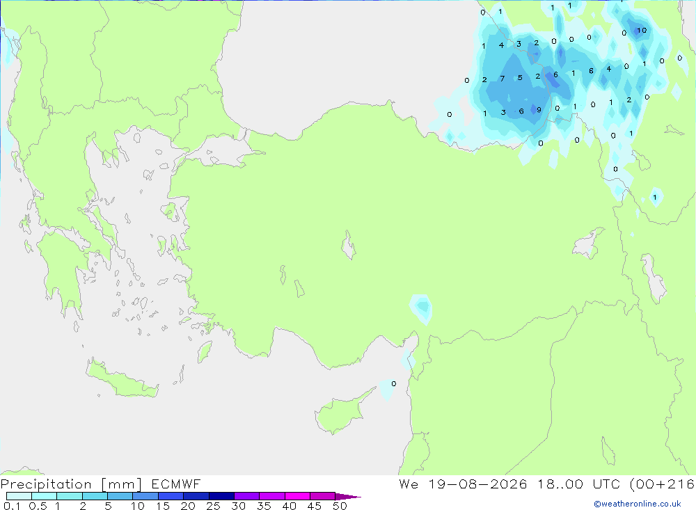
Task: Click the '0' value northeast of Cyprus
Action: point(394,383)
